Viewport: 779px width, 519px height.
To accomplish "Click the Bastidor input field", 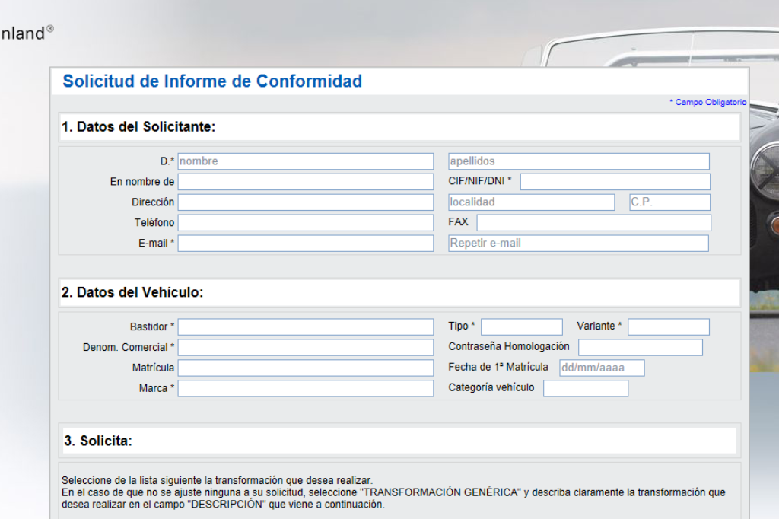I will coord(305,327).
